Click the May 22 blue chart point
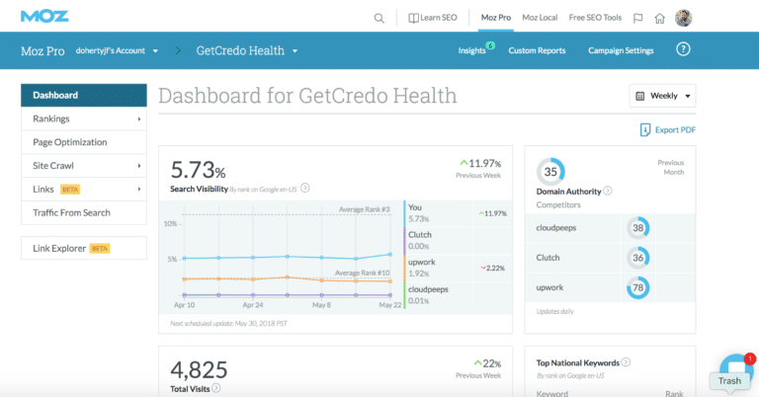The width and height of the screenshot is (759, 397). tap(390, 255)
